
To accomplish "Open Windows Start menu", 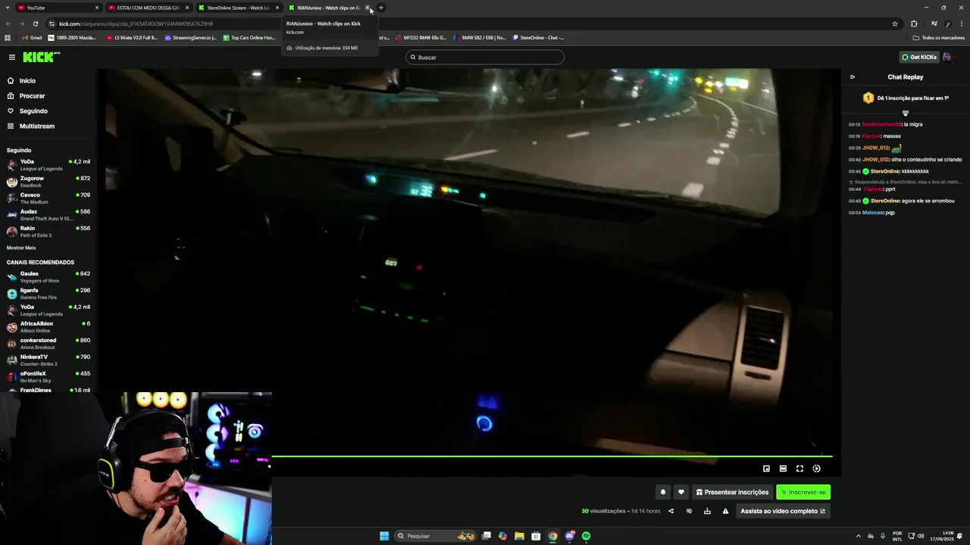I will (384, 536).
